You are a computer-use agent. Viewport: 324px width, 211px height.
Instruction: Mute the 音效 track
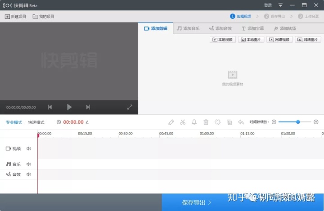point(29,174)
